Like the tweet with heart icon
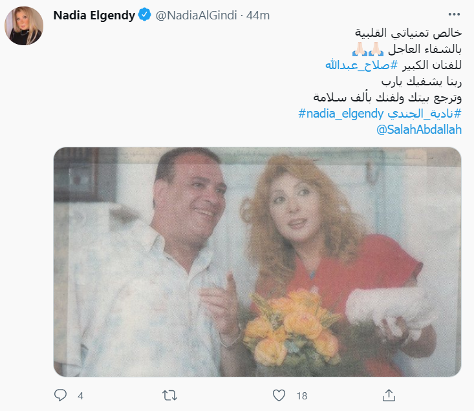Viewport: 474px width, 411px height. coord(279,395)
